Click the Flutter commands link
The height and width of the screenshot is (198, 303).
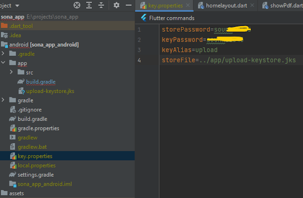171,18
